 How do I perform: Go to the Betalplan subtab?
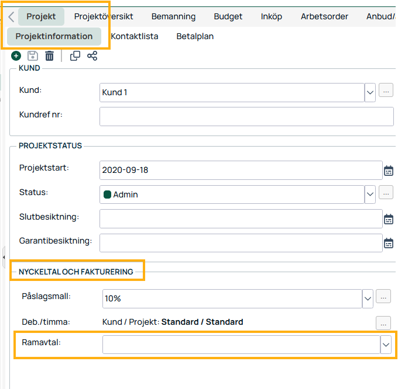tap(195, 36)
